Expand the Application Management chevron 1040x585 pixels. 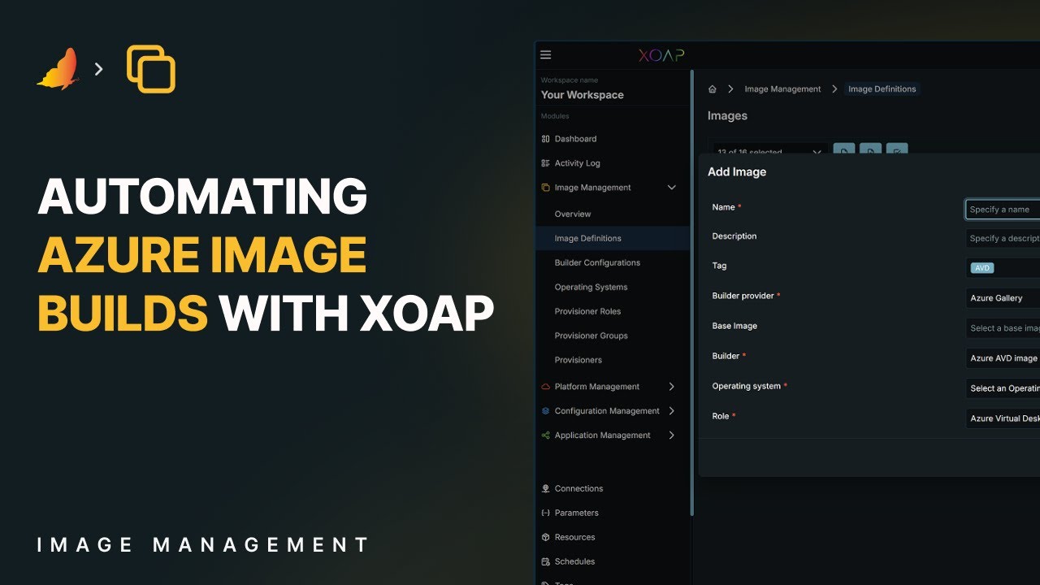671,435
